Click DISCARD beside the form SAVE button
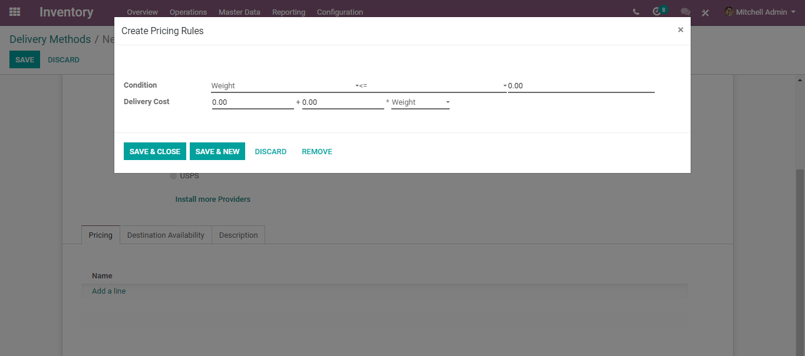Viewport: 805px width, 356px height. click(x=64, y=59)
